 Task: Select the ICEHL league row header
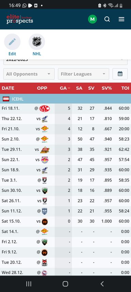[65, 99]
